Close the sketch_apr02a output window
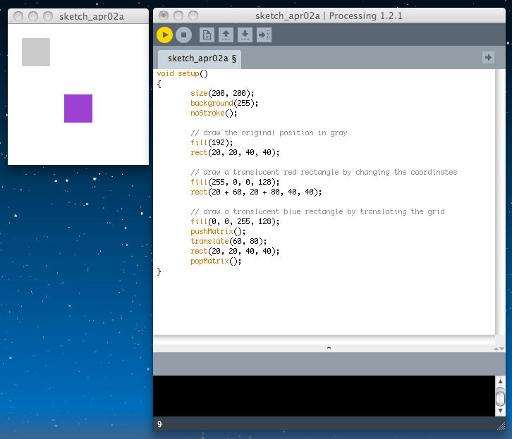The height and width of the screenshot is (439, 512). 18,16
